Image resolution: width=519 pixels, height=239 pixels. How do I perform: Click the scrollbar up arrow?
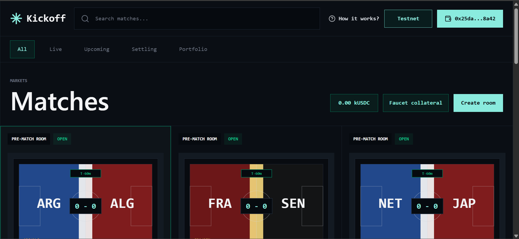click(x=516, y=4)
